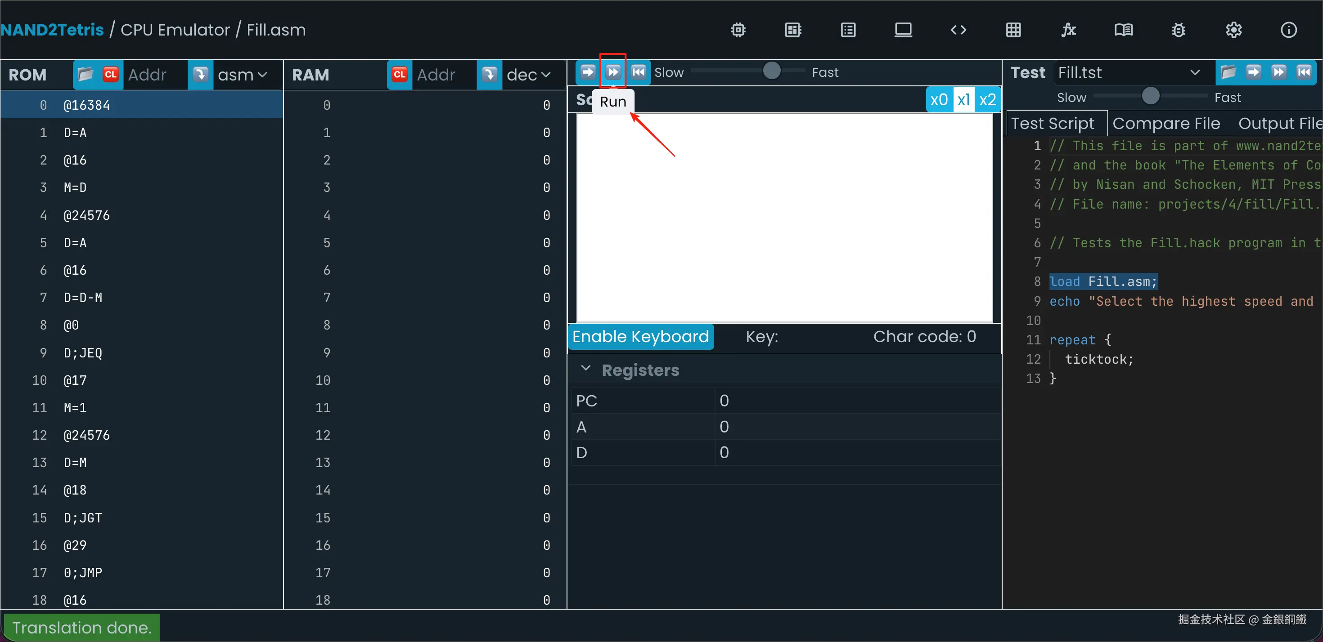Image resolution: width=1323 pixels, height=642 pixels.
Task: Switch to the Output File tab
Action: point(1279,124)
